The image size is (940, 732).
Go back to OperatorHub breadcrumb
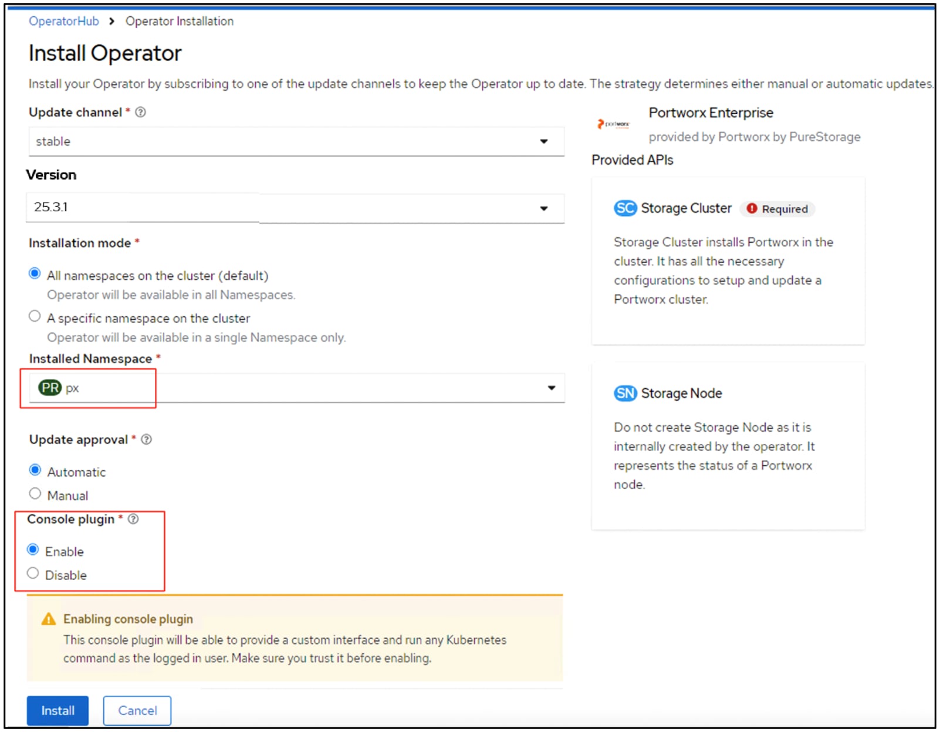pos(64,21)
